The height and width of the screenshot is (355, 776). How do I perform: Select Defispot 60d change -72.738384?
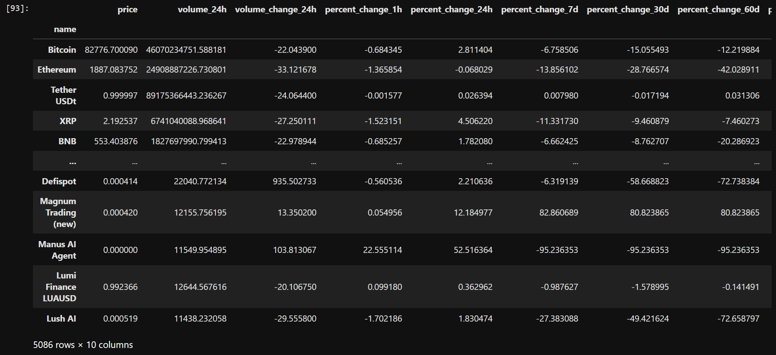tap(739, 181)
